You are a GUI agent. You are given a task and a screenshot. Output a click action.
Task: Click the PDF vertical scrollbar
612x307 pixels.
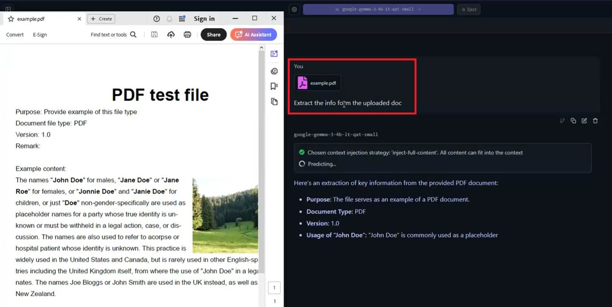point(262,161)
